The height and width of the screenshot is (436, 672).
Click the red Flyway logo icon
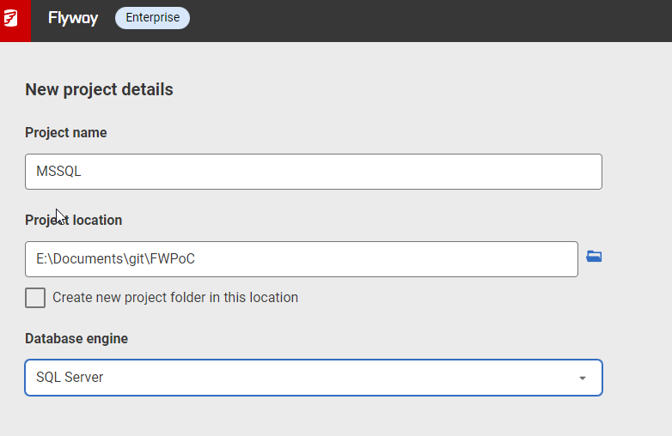pos(13,18)
